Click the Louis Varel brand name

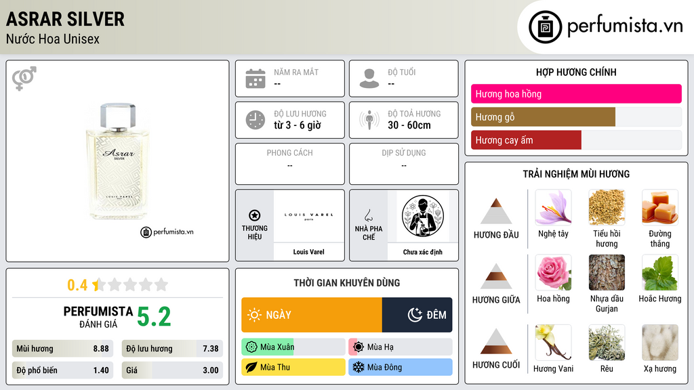pos(308,252)
